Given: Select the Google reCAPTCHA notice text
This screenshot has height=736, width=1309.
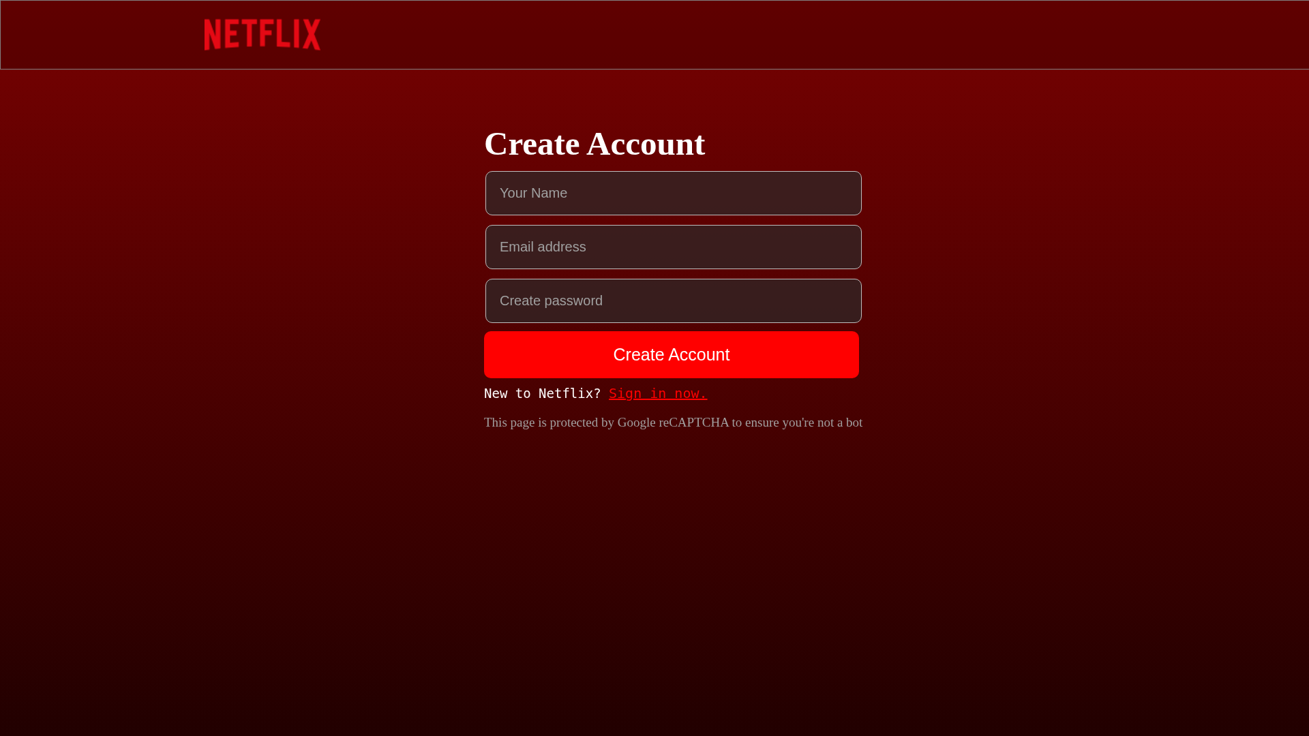Looking at the screenshot, I should pos(673,423).
